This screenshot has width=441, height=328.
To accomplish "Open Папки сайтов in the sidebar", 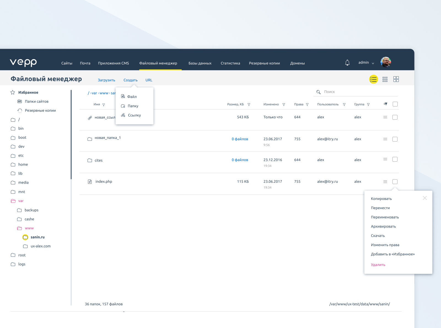I will [x=36, y=101].
